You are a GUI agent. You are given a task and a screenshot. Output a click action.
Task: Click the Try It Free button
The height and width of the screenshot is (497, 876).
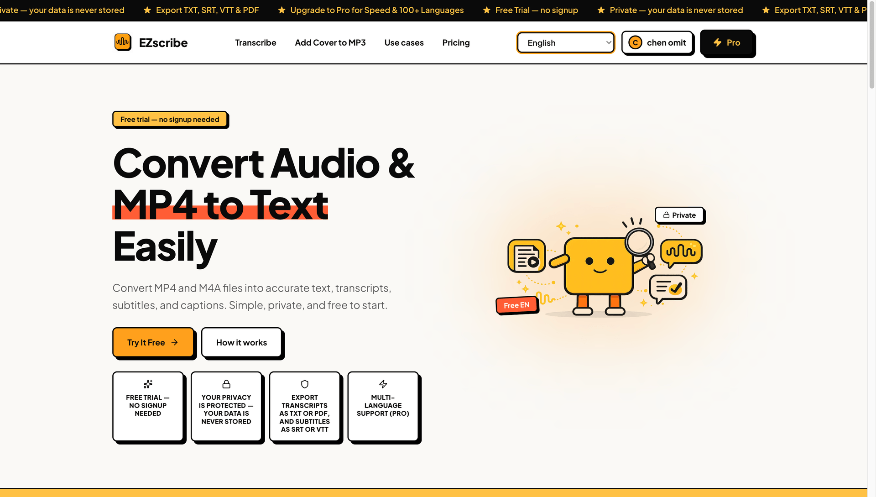click(153, 342)
